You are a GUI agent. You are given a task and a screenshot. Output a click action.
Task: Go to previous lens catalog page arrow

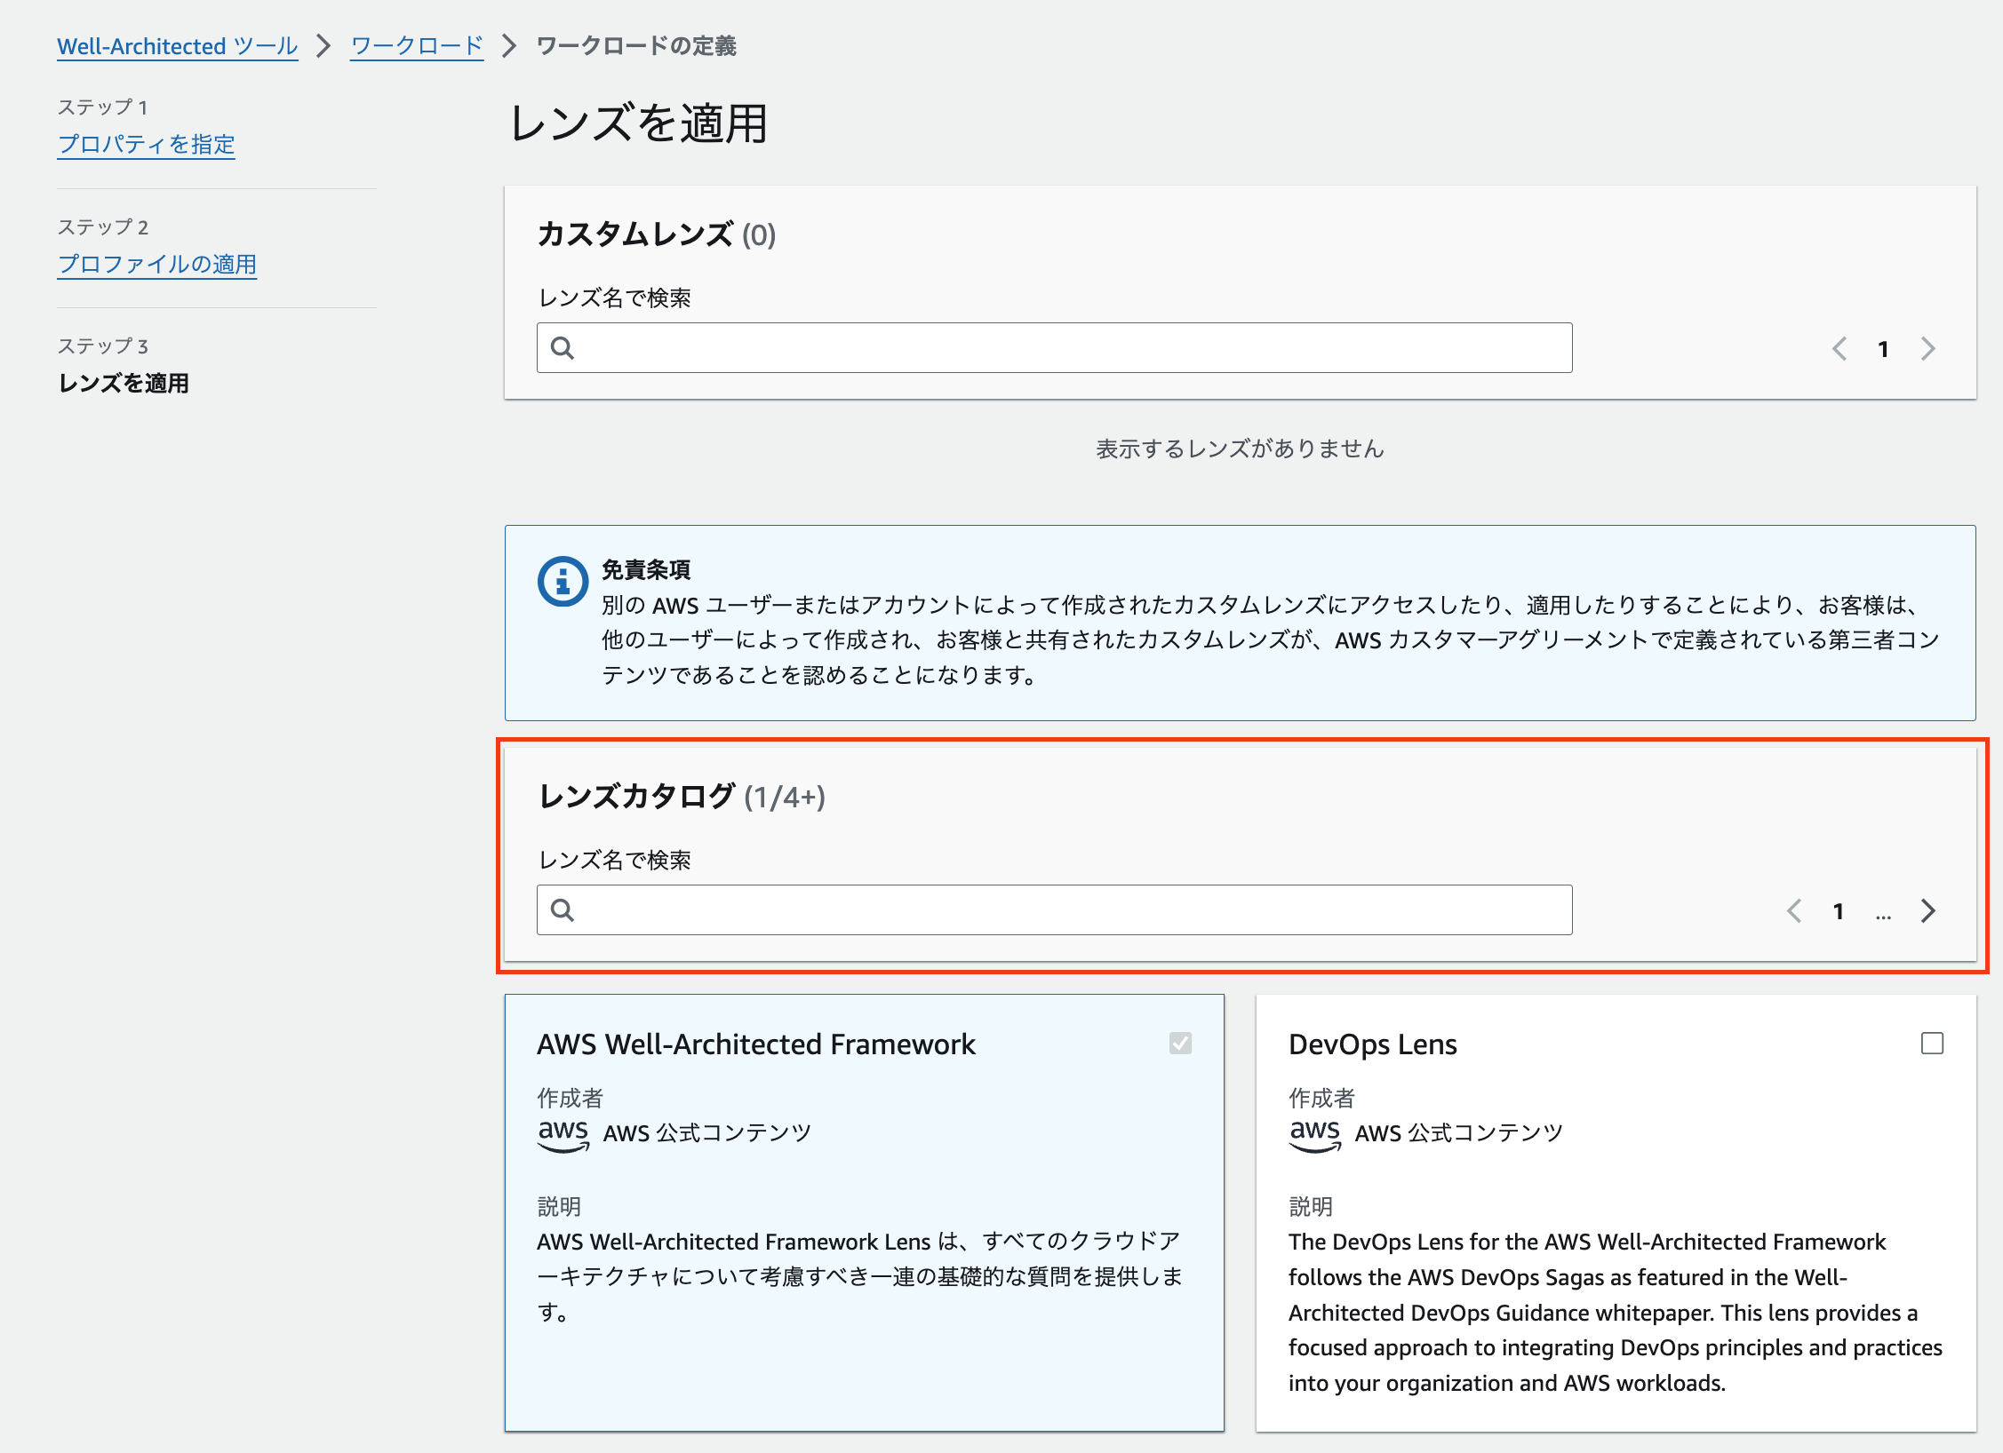[1794, 910]
